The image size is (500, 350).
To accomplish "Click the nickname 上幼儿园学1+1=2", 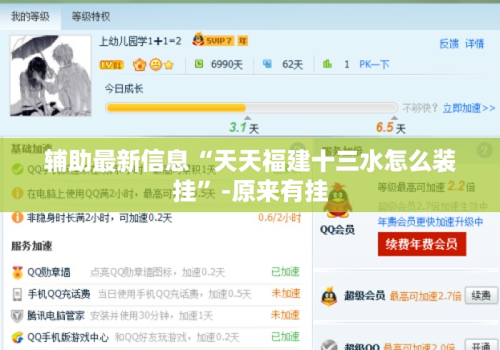I will 140,41.
